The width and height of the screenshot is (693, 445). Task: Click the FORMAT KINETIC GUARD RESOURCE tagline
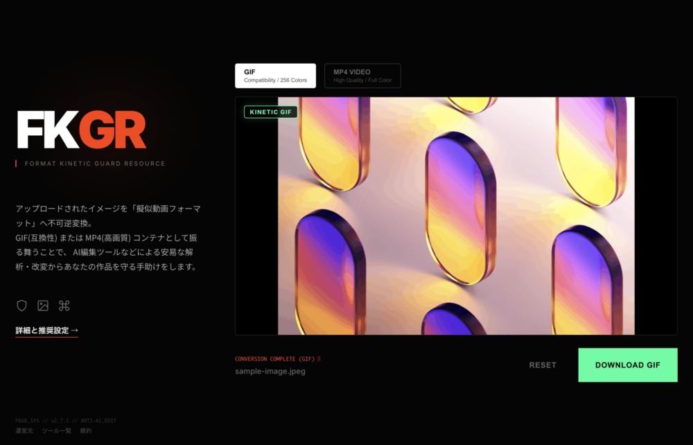point(95,164)
